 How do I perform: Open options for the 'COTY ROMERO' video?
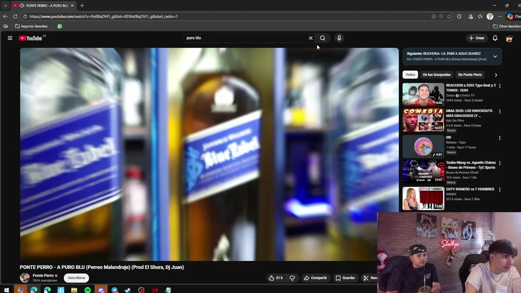500,190
